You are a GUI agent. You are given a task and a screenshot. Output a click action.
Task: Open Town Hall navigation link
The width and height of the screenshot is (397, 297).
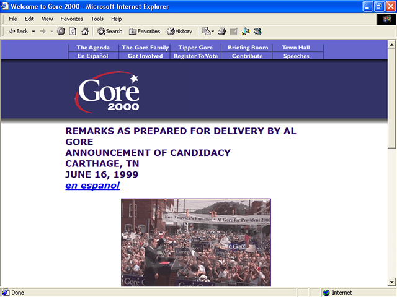click(x=296, y=48)
